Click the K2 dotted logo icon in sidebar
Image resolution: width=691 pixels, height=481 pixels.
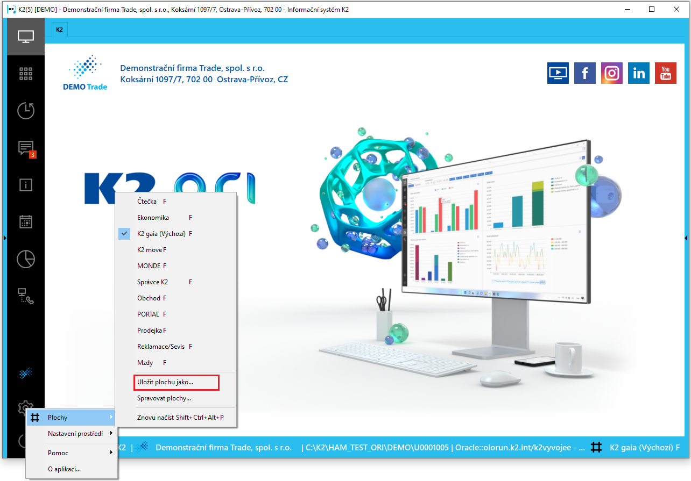point(26,372)
